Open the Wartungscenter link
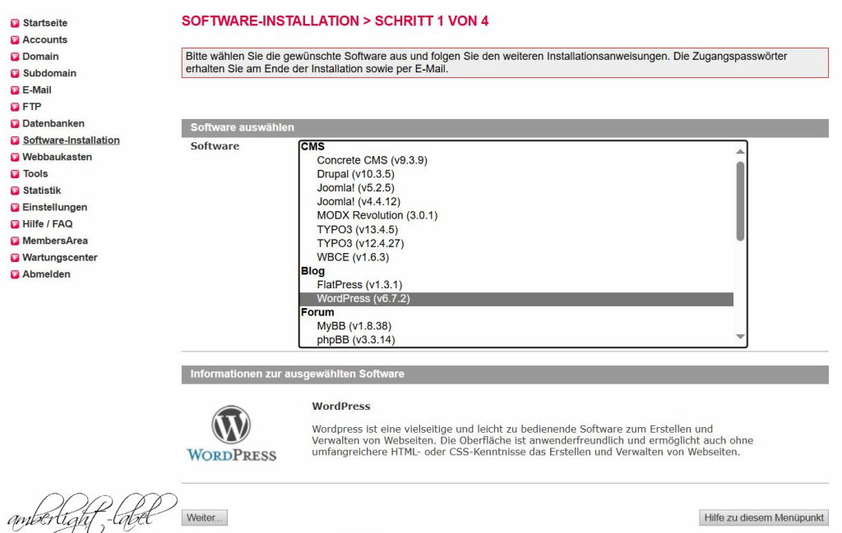This screenshot has height=533, width=842. [x=59, y=257]
